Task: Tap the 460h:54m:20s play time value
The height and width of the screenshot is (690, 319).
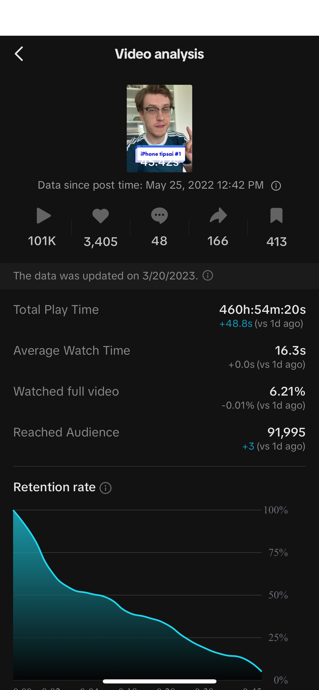Action: [x=262, y=310]
